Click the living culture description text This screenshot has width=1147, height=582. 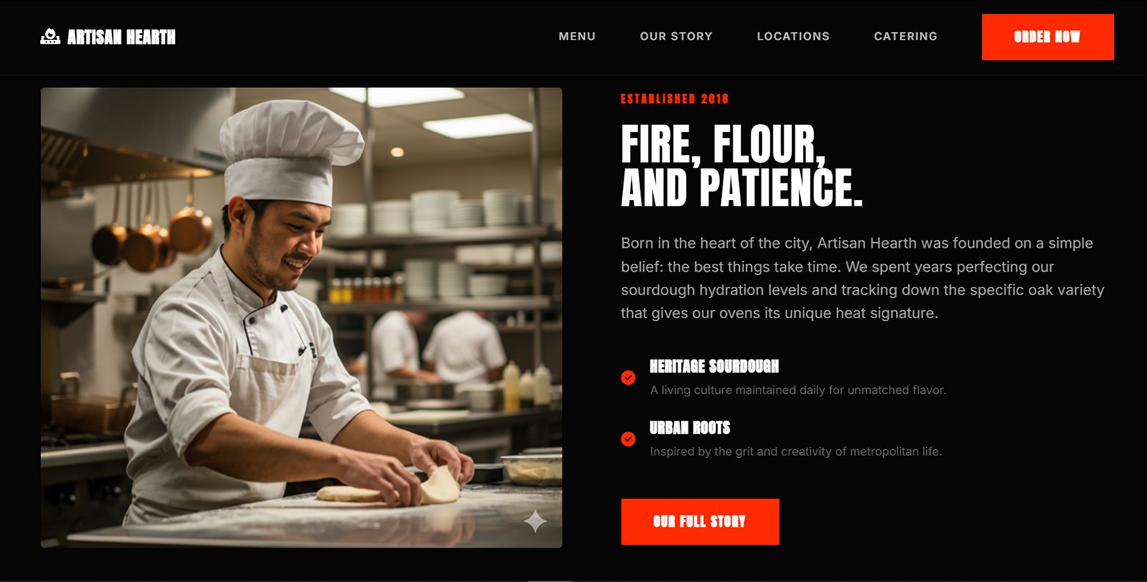pos(798,390)
